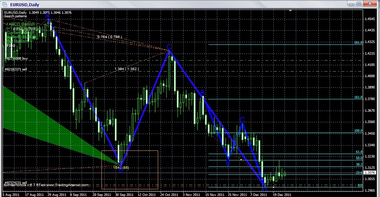The width and height of the screenshot is (380, 197).
Task: Click the 15 Nov 2011 date label
Action: click(215, 195)
